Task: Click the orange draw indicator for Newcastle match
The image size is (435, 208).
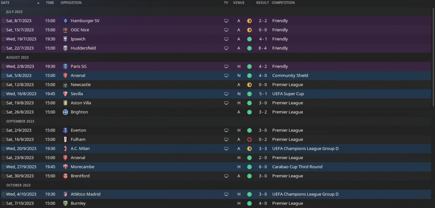Action: coord(249,85)
